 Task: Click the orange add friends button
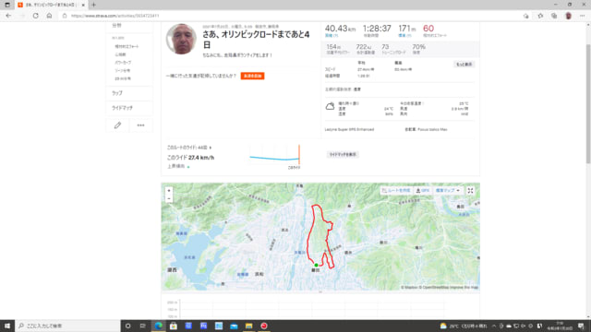(252, 76)
